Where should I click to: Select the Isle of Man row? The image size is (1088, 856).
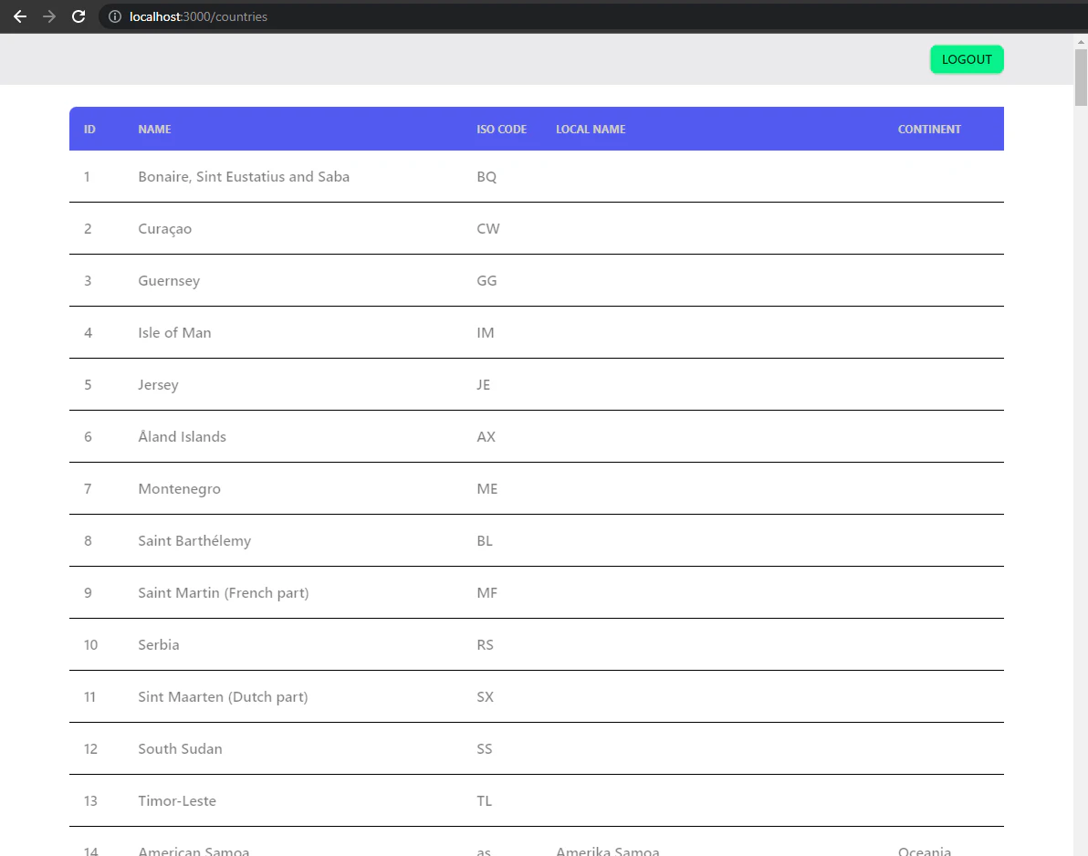[365, 332]
